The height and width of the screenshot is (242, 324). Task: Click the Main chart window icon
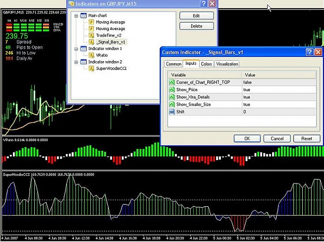coord(83,16)
